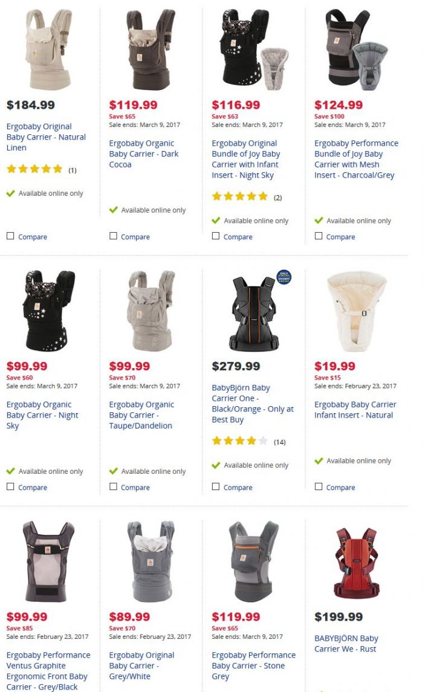Check Compare box for Dark Cocoa carrier

[113, 236]
